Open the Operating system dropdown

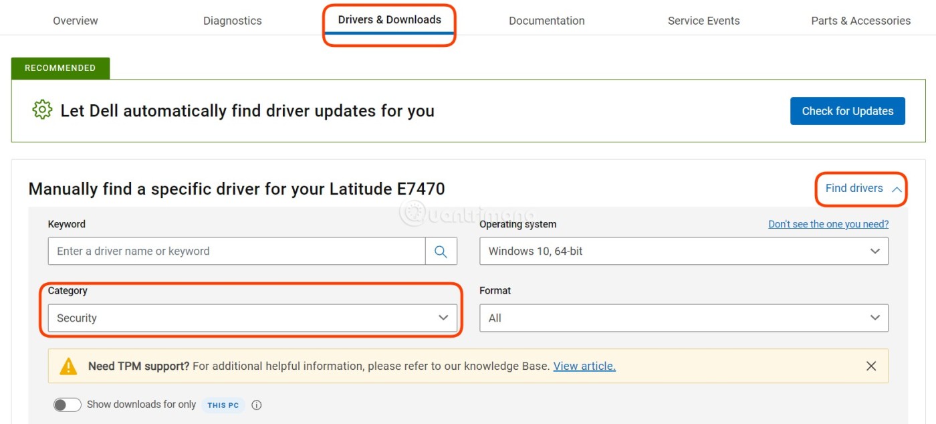(683, 251)
